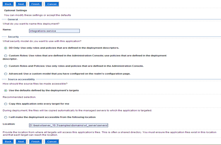Image resolution: width=221 pixels, height=145 pixels.
Task: Click the General section label
Action: point(13,19)
